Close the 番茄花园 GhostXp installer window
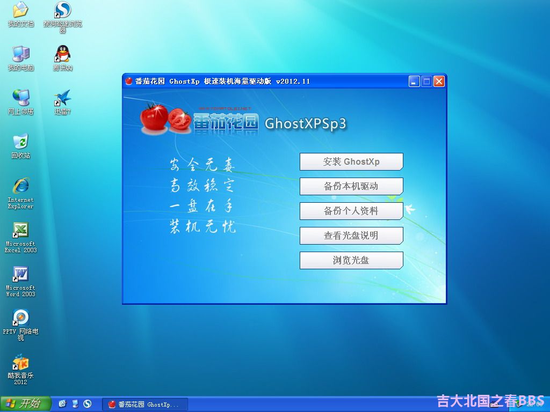The width and height of the screenshot is (550, 412). tap(439, 82)
